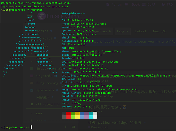Click the Emacs China round logo
The width and height of the screenshot is (176, 131).
(x=42, y=16)
